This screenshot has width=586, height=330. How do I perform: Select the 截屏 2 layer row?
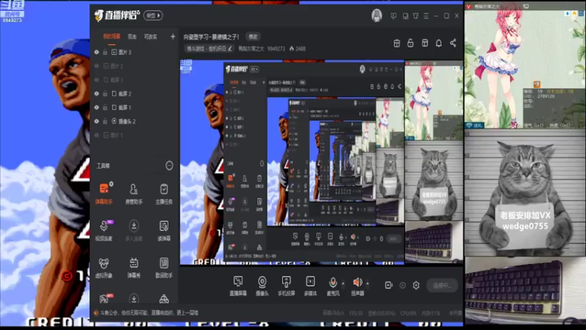coord(134,94)
